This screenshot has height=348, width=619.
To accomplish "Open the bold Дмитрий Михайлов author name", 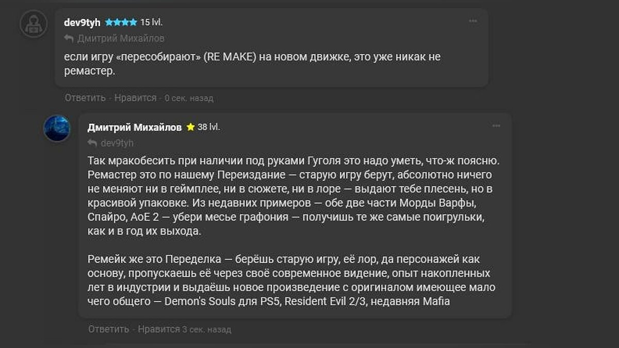I will tap(135, 127).
